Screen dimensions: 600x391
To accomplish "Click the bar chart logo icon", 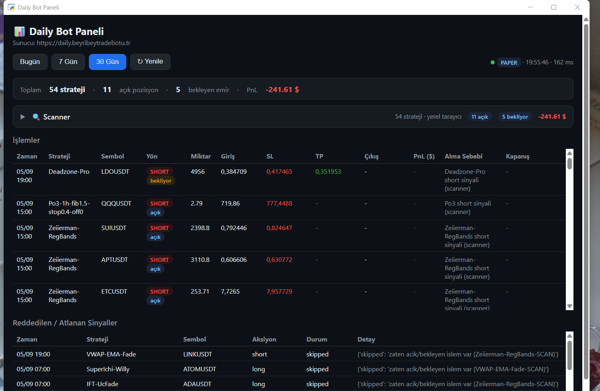I will coord(19,31).
